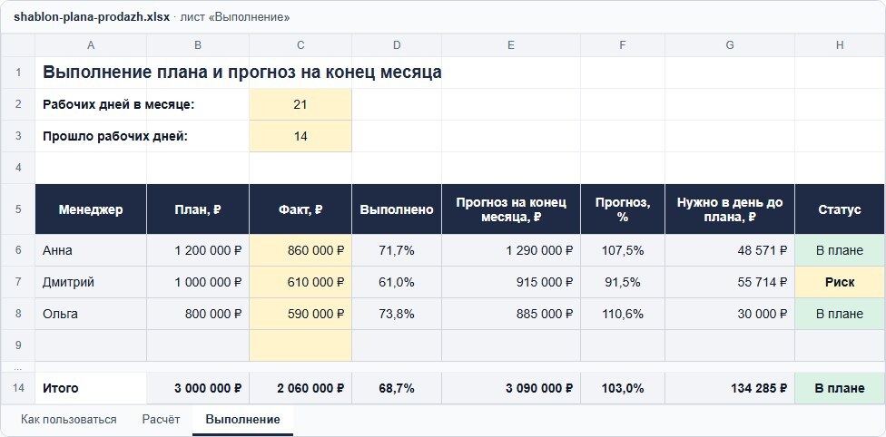Screen dimensions: 886x437
Task: Select column E header
Action: coord(511,45)
